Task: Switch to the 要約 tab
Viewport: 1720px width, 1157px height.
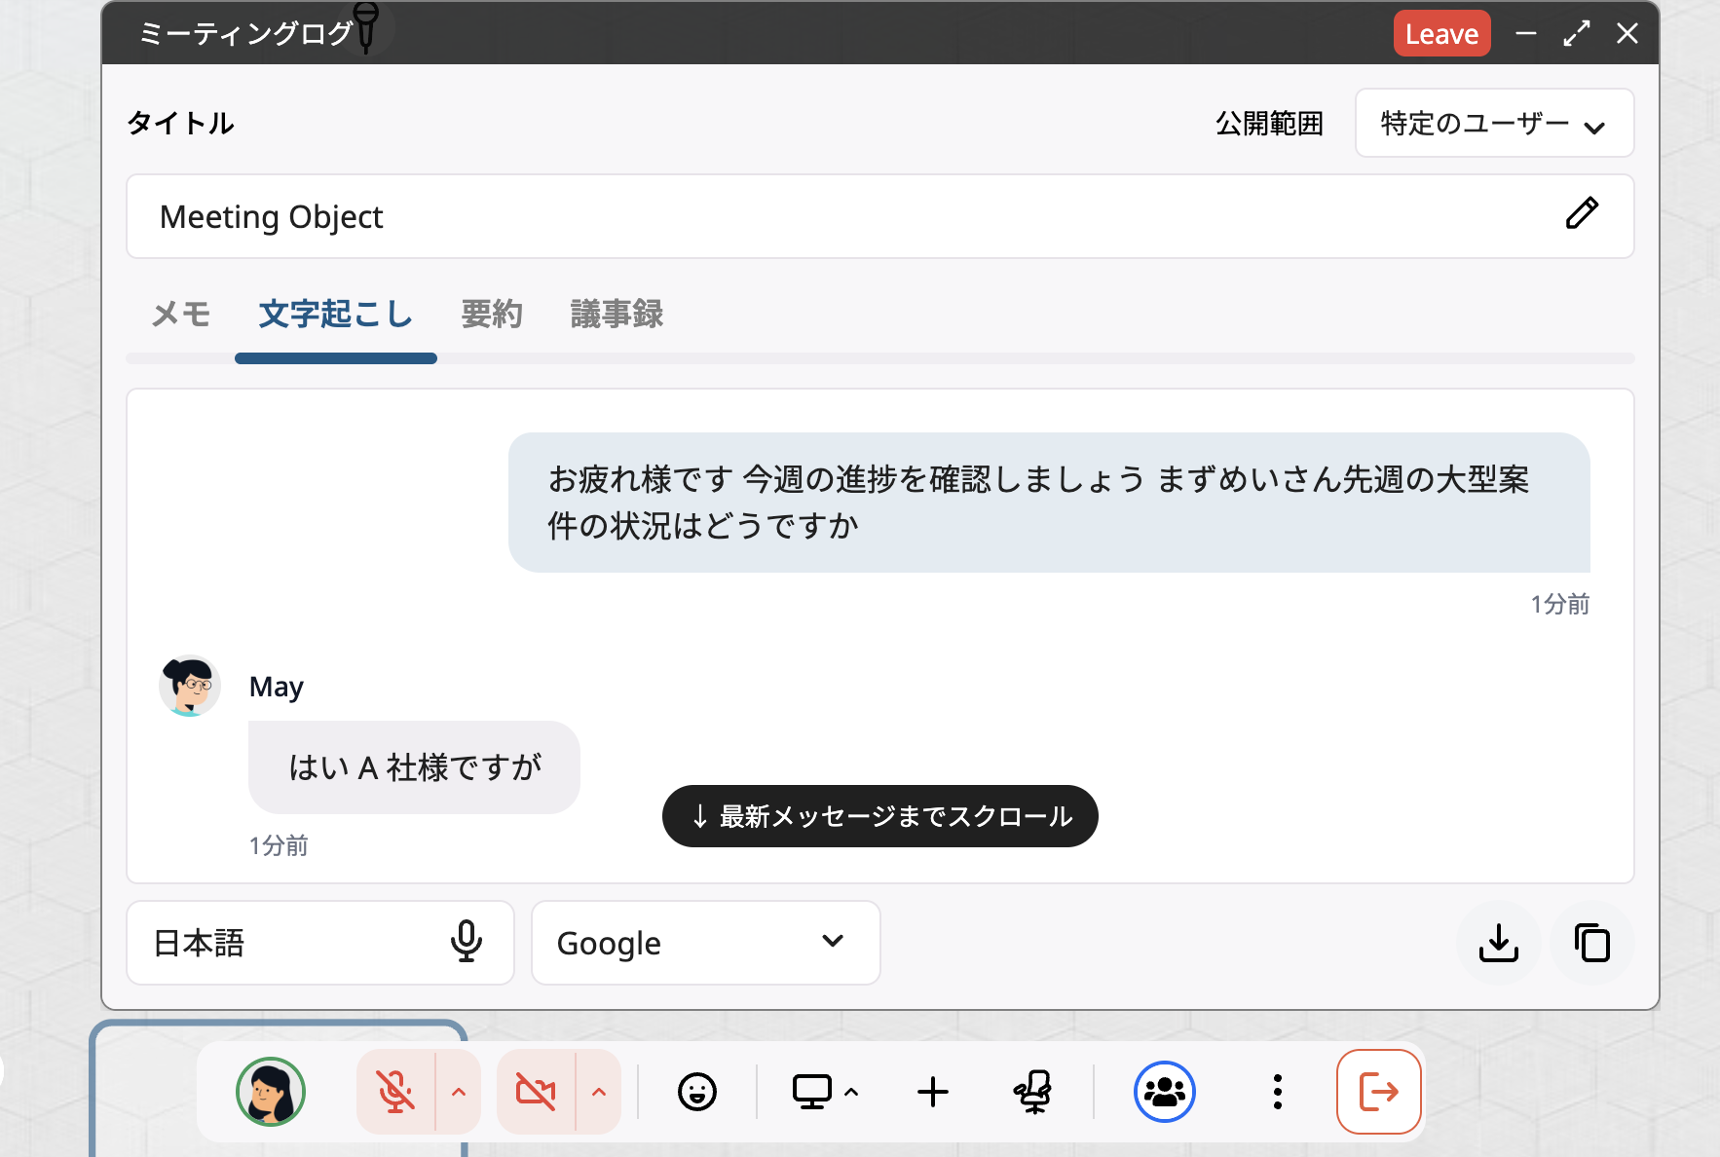Action: tap(492, 314)
